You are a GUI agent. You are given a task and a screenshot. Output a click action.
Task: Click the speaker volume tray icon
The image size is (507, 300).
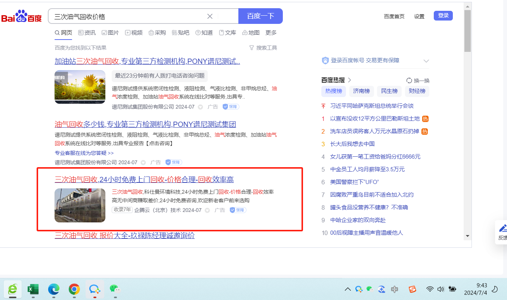click(x=440, y=289)
